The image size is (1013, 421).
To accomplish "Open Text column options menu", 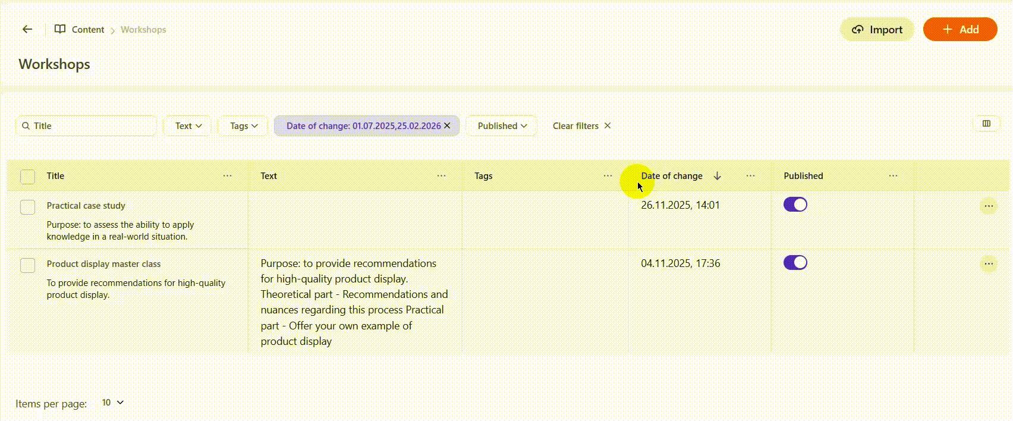I will [x=441, y=176].
